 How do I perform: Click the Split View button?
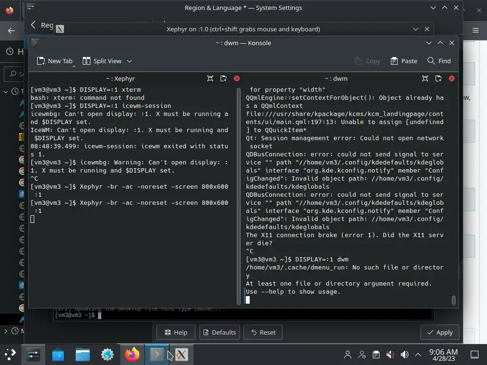click(102, 61)
